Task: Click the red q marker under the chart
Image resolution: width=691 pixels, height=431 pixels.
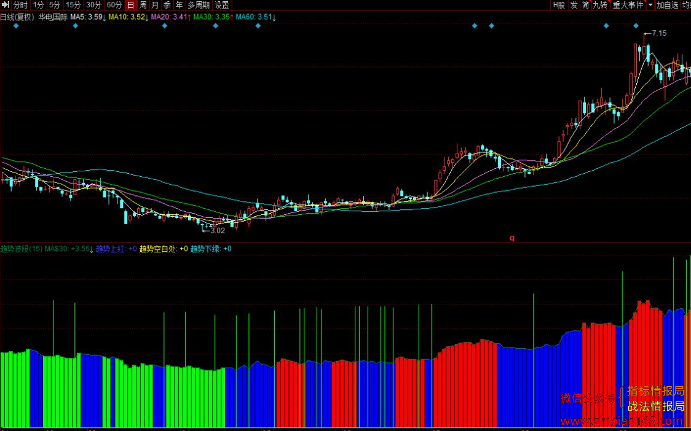Action: [512, 238]
